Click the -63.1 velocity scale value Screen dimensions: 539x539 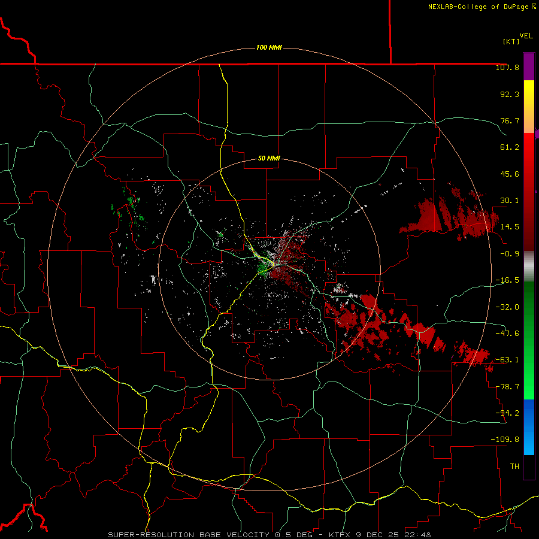point(507,360)
